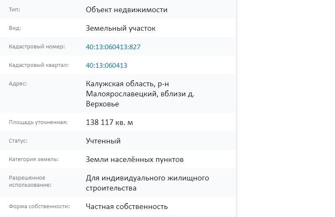Click the "Категория земель:" label

(x=34, y=159)
